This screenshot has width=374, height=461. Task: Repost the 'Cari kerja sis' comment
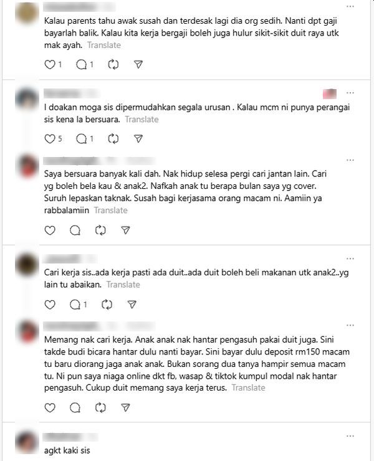pyautogui.click(x=107, y=305)
